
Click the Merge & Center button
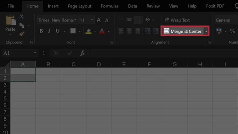point(183,31)
